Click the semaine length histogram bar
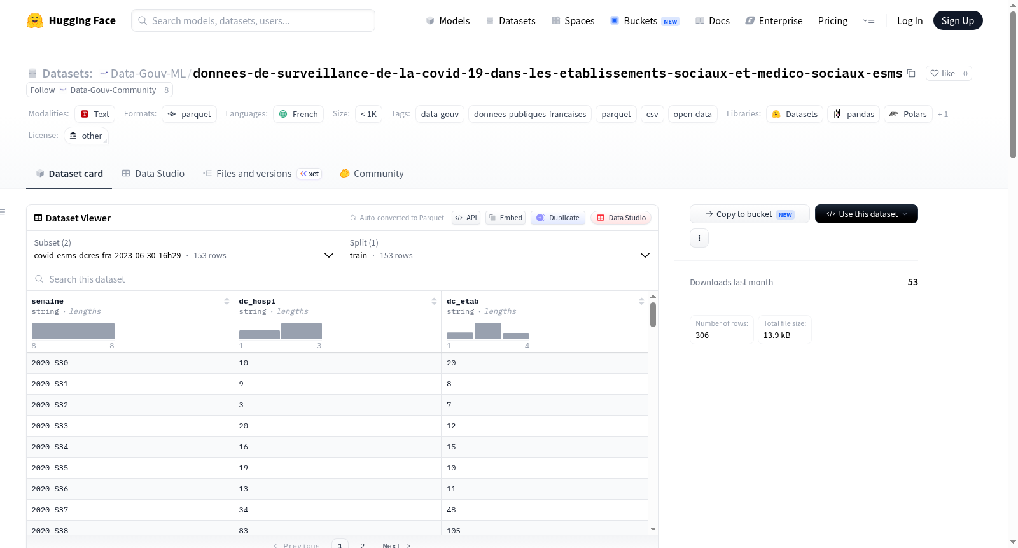The width and height of the screenshot is (1018, 548). click(x=73, y=330)
